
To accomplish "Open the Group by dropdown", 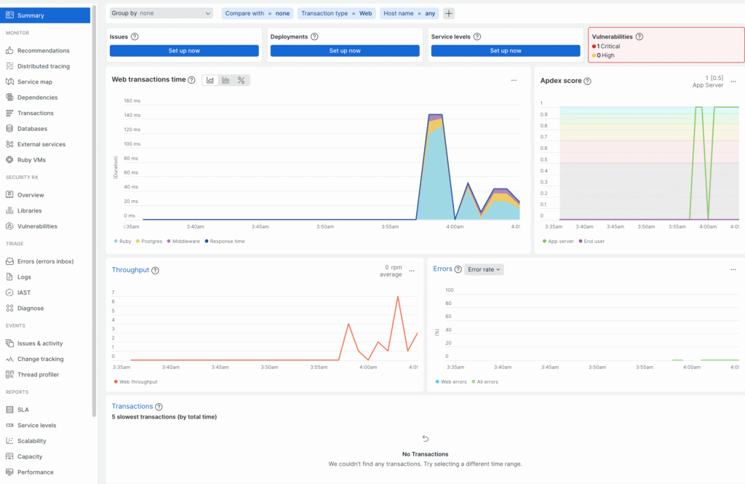I will point(161,13).
